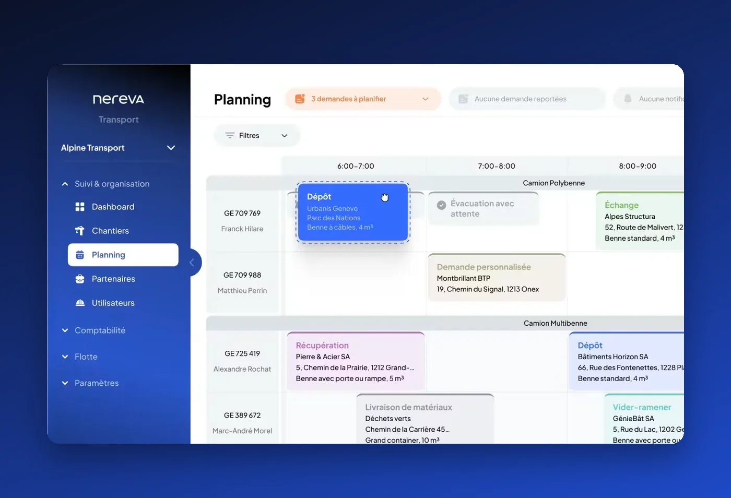
Task: Click the chevron in demandes à planifier
Action: pos(426,99)
